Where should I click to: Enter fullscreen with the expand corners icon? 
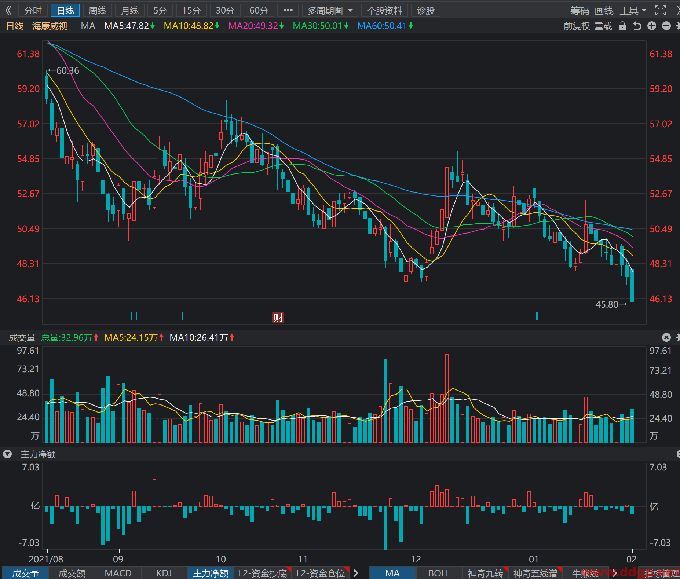[x=661, y=10]
